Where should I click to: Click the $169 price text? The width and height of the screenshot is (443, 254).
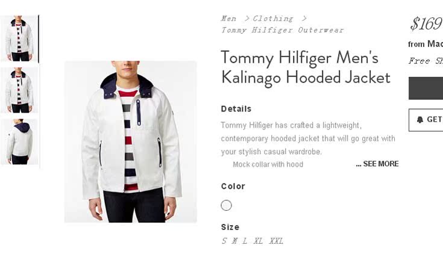427,23
